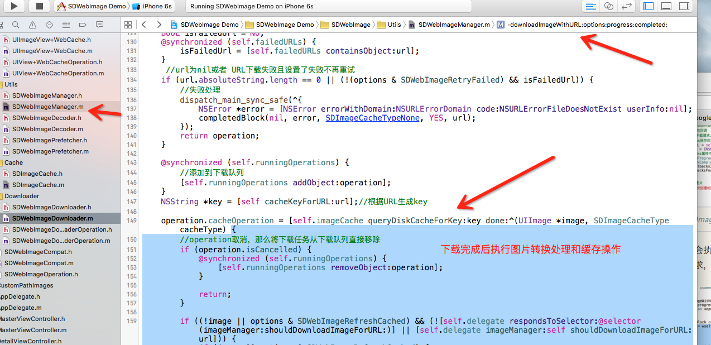Open SDWebImageCompat.h file
Screen dimensions: 711x345
[39, 252]
